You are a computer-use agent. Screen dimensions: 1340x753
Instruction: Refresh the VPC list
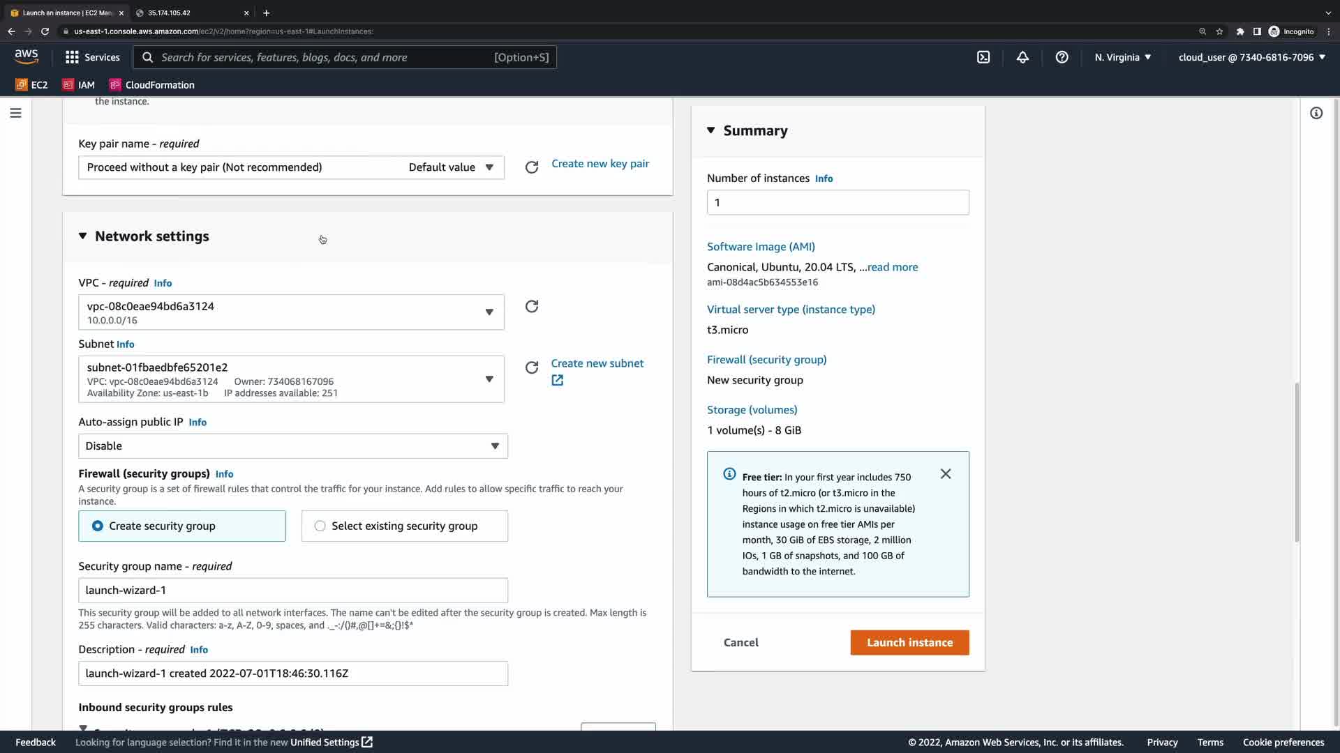(532, 307)
